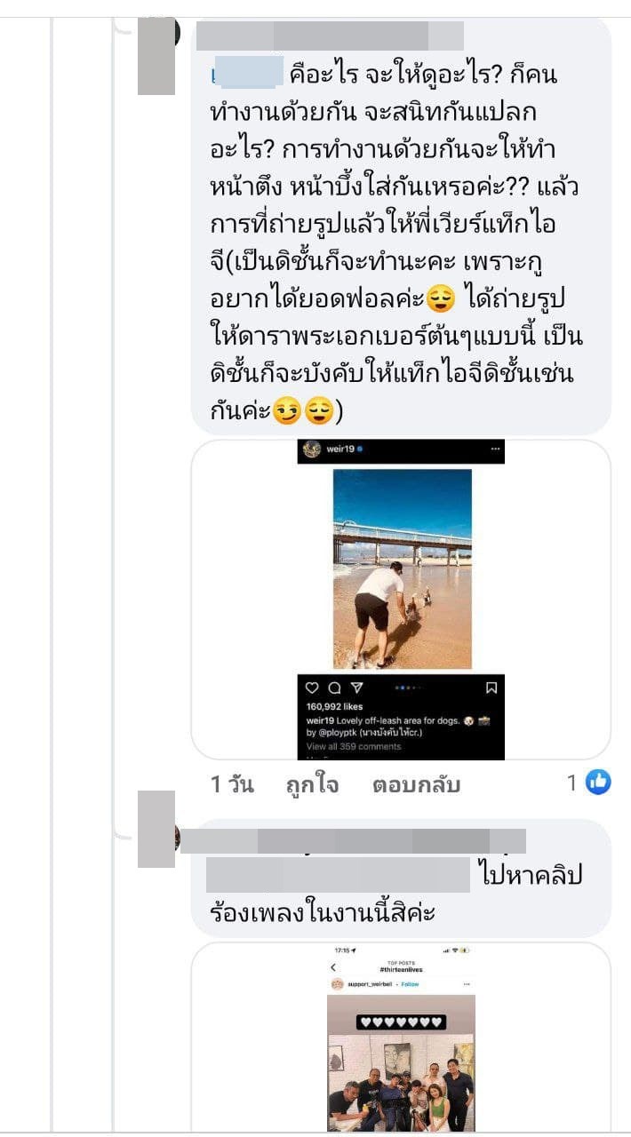Open the beach dog photo attachment

click(402, 569)
